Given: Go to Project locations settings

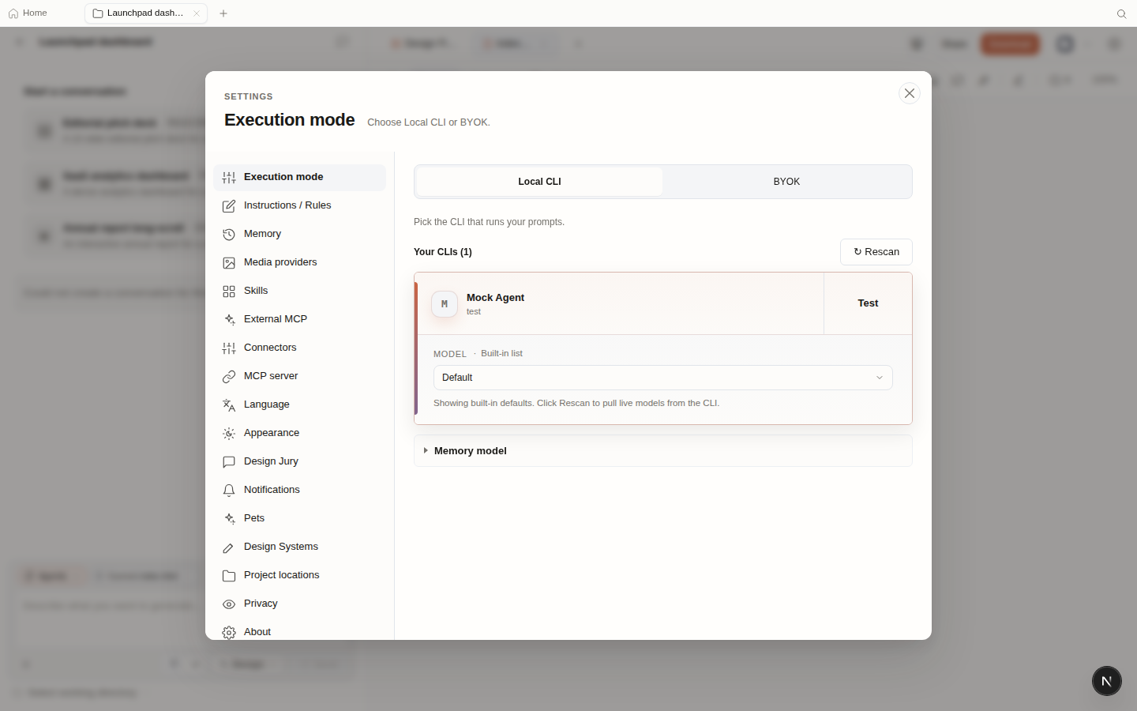Looking at the screenshot, I should 299,575.
